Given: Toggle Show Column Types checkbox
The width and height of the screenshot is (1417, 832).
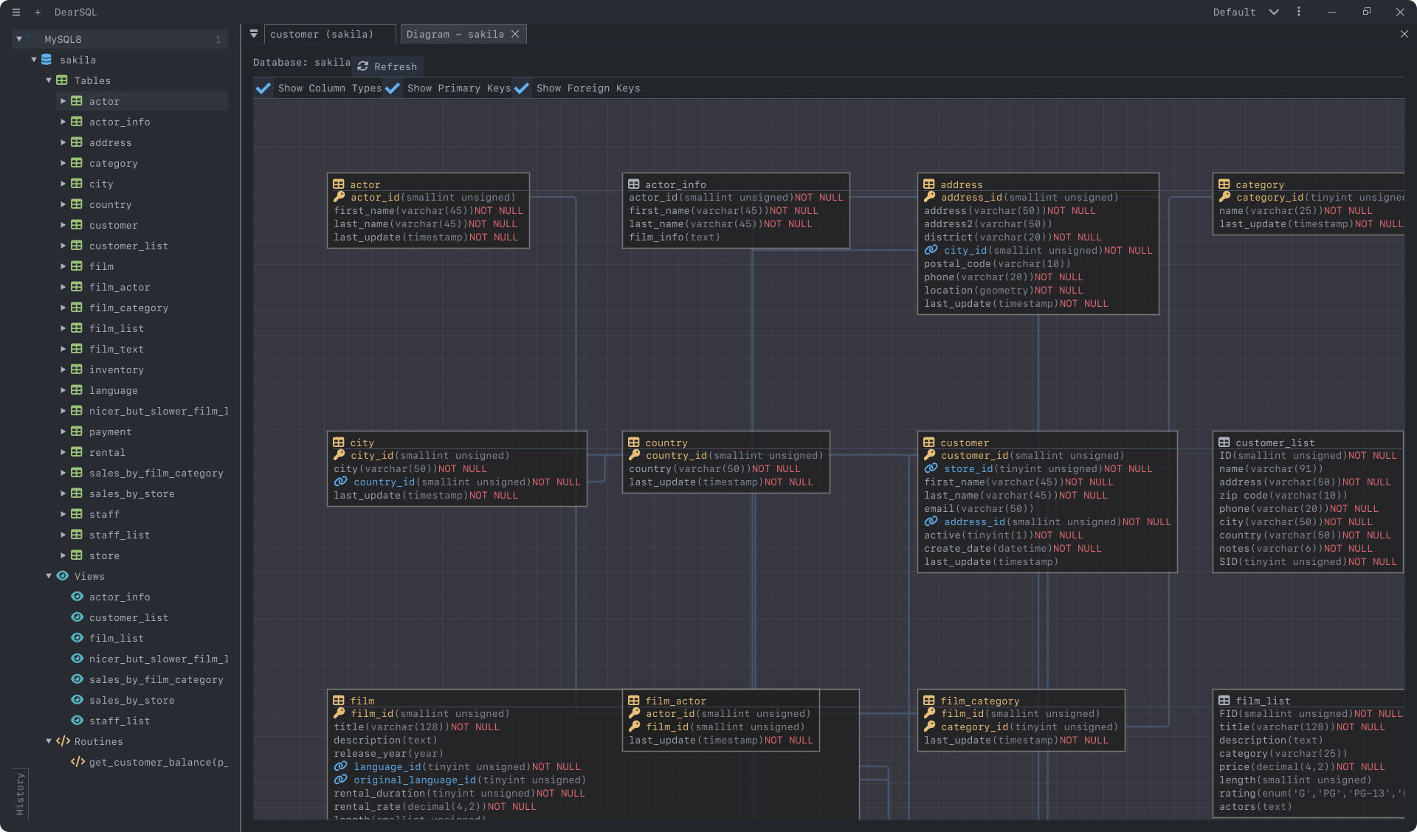Looking at the screenshot, I should (263, 89).
